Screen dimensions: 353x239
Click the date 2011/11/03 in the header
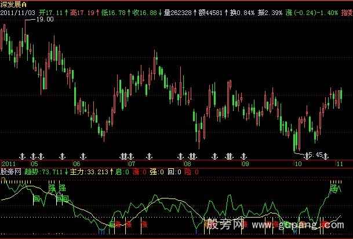coord(18,13)
